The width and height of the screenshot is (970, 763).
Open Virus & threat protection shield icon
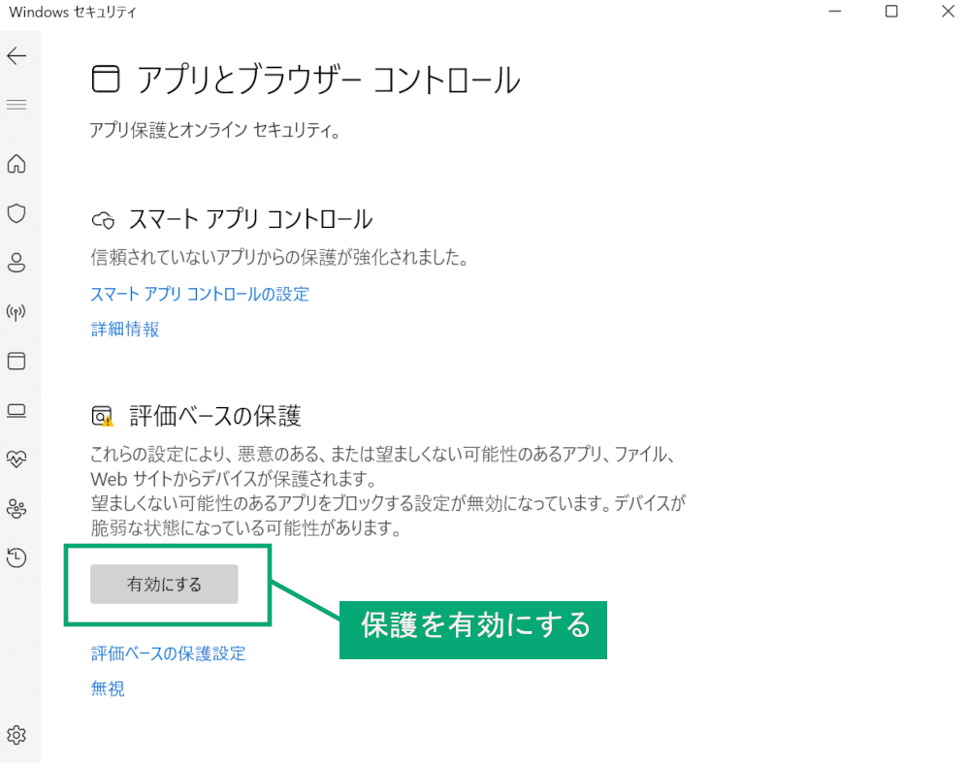pos(16,213)
